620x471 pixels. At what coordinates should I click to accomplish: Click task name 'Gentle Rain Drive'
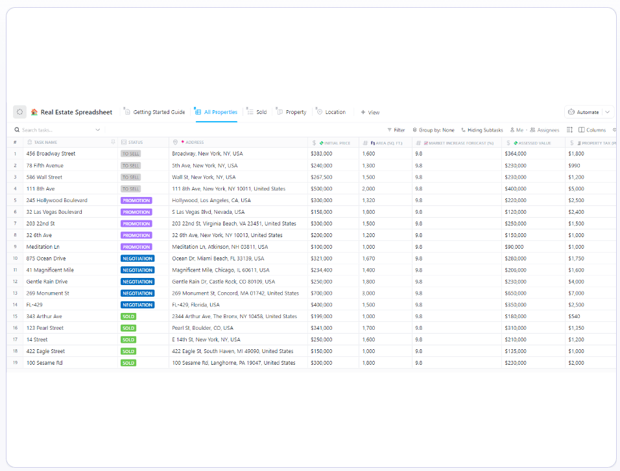(x=47, y=282)
